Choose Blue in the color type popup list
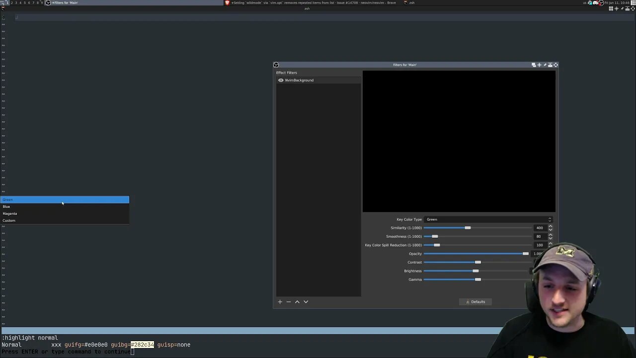 point(65,206)
